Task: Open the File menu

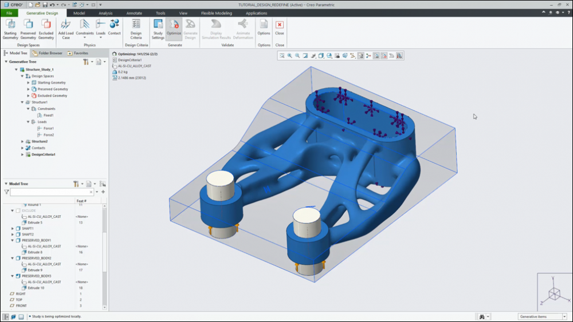Action: [x=9, y=13]
